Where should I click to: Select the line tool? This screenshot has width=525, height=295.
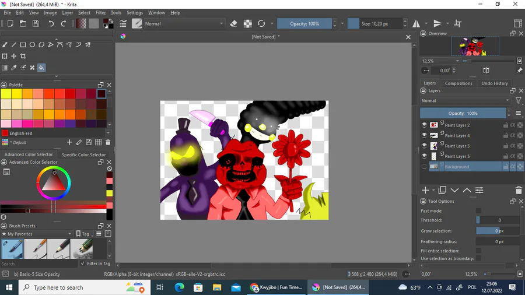click(x=14, y=44)
